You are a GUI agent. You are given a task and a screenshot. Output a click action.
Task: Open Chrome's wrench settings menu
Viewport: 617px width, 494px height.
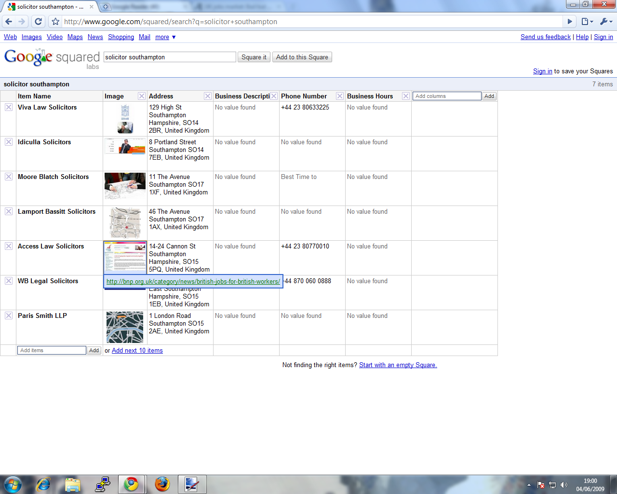(605, 22)
